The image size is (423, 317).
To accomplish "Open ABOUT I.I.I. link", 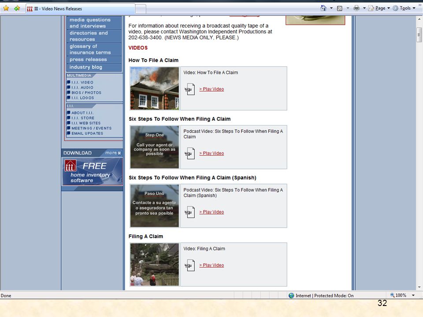I will pyautogui.click(x=82, y=113).
